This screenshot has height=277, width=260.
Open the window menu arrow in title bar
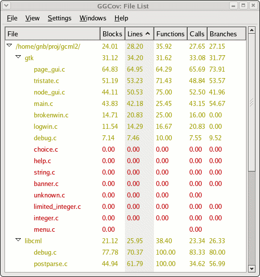point(6,5)
